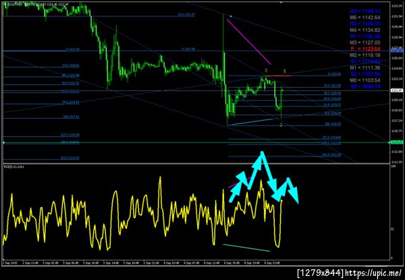
Task: Click the 4 Sep 15:45 time axis label
Action: tap(232, 262)
